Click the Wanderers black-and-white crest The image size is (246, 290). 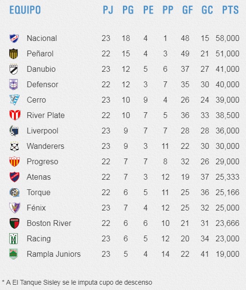[14, 146]
